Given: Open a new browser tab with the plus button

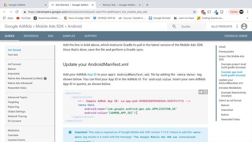Looking at the screenshot, I should pos(147,5).
